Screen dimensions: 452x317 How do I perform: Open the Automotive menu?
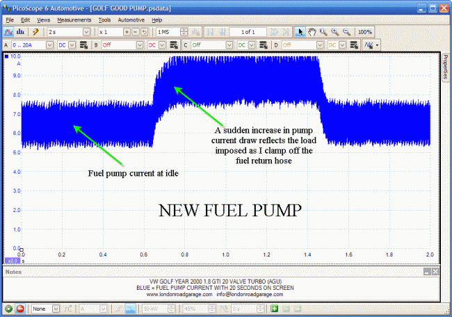pyautogui.click(x=131, y=19)
